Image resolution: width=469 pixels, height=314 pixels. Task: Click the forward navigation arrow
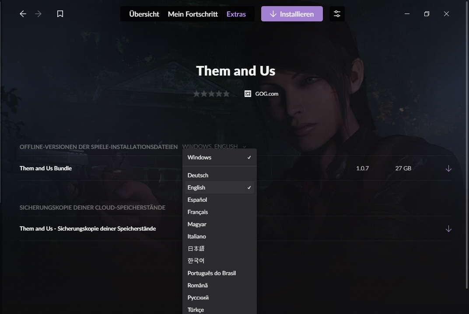[38, 14]
